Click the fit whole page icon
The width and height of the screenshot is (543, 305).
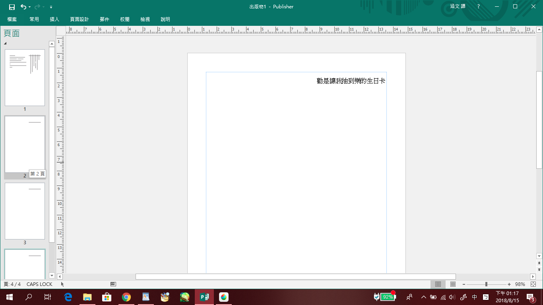(533, 284)
